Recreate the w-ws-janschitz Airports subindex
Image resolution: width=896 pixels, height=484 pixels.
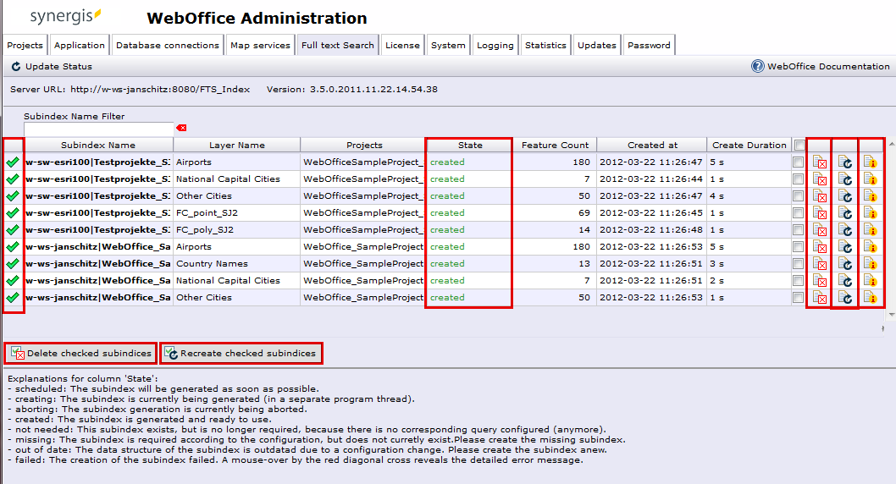coord(844,247)
